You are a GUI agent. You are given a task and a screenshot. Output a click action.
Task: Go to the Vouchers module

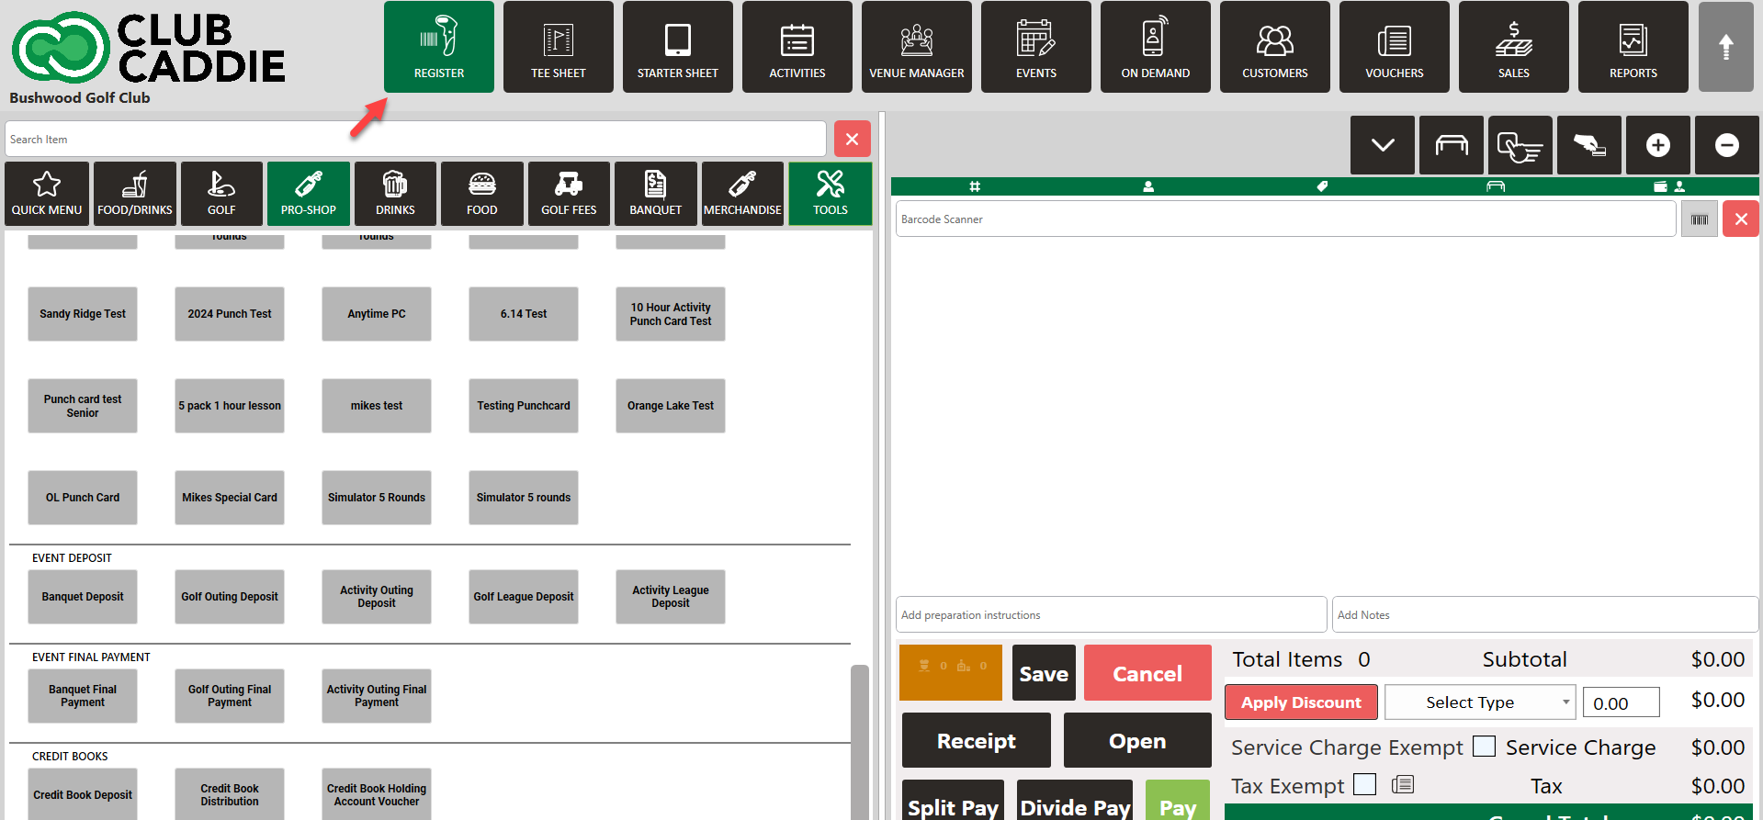click(1394, 47)
